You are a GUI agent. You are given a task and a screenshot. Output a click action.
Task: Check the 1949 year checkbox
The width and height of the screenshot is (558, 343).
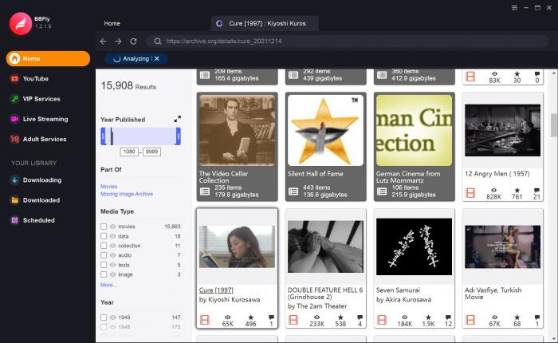tap(104, 317)
